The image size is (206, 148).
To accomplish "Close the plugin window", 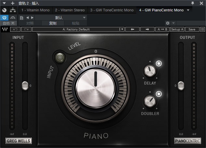I will (x=201, y=3).
